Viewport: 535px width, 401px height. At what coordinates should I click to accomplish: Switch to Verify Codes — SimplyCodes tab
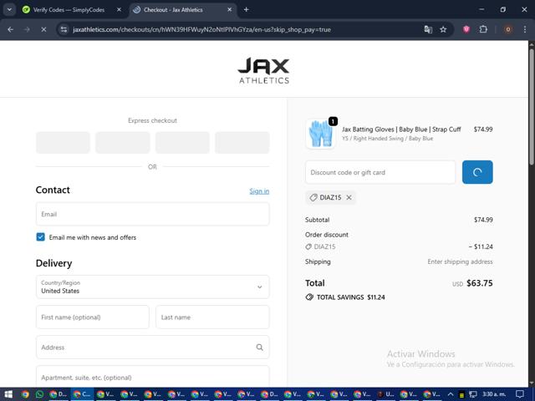[x=69, y=10]
